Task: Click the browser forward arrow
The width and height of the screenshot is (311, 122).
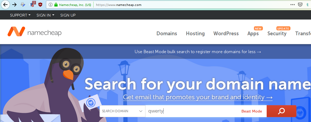Action: coord(14,5)
